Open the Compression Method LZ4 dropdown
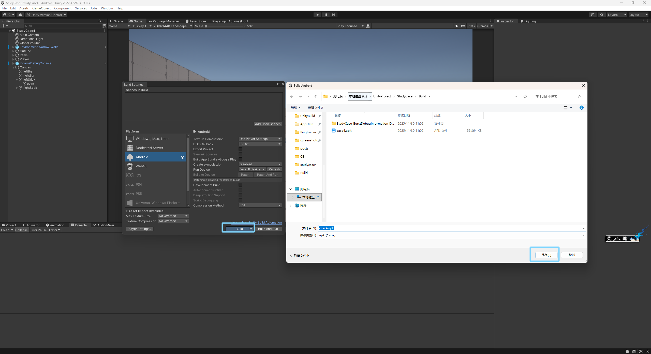This screenshot has height=354, width=651. 260,205
